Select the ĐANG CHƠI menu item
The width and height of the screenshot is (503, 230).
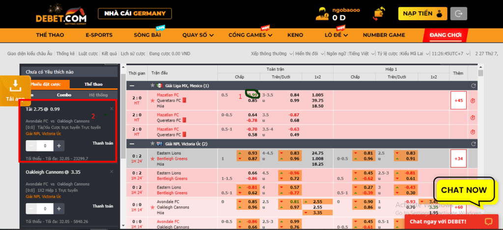(x=446, y=35)
